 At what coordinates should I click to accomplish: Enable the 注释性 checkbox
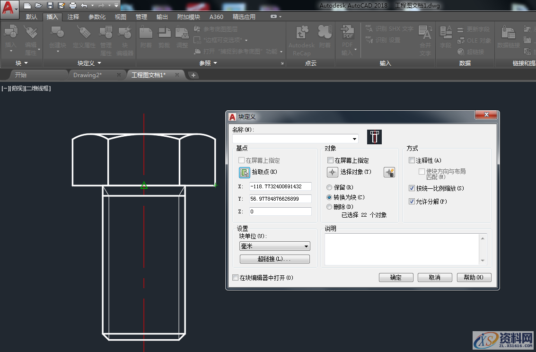[x=411, y=160]
